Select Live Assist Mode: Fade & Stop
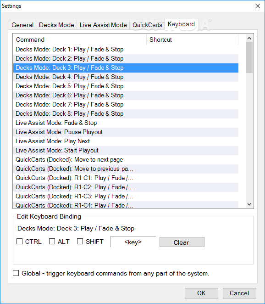 tap(126, 123)
